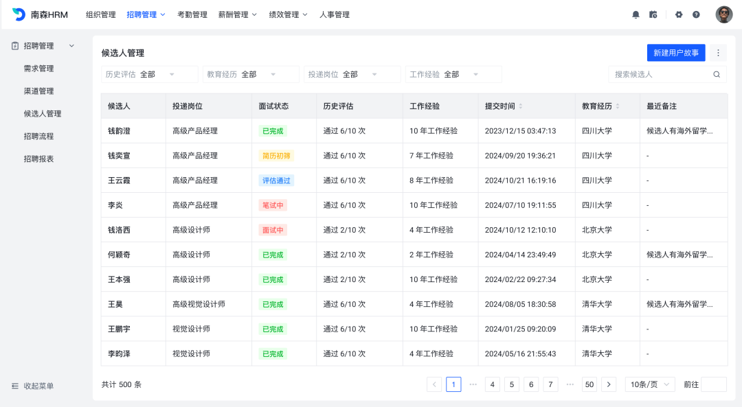This screenshot has height=407, width=742.
Task: Click the 南森HRM logo icon
Action: click(19, 14)
